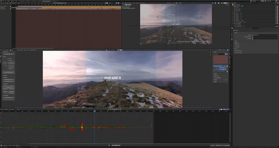Click the Keyframe A value field
This screenshot has height=148, width=279.
[x=11, y=62]
